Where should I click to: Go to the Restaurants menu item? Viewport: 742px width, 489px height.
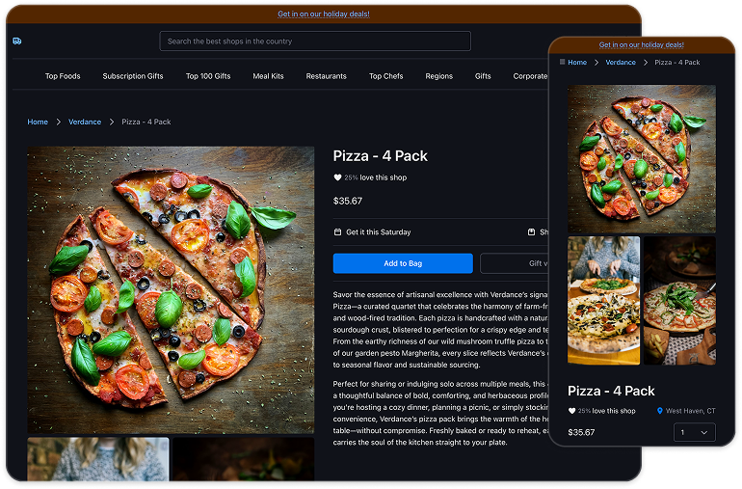click(326, 76)
